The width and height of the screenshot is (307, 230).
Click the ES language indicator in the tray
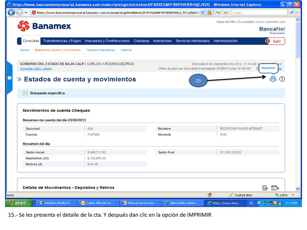point(251,203)
